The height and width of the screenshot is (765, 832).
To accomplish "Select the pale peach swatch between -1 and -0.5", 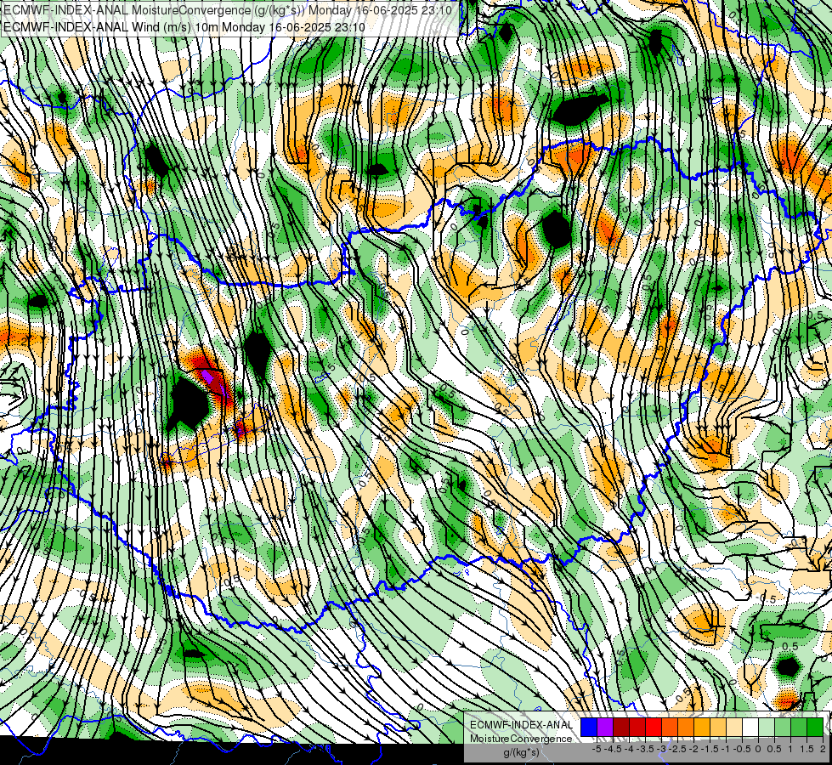I will tap(734, 728).
